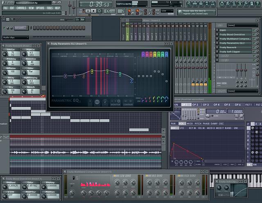Toggle the channel rack green mute LED
This screenshot has height=203, width=262.
[x=5, y=28]
